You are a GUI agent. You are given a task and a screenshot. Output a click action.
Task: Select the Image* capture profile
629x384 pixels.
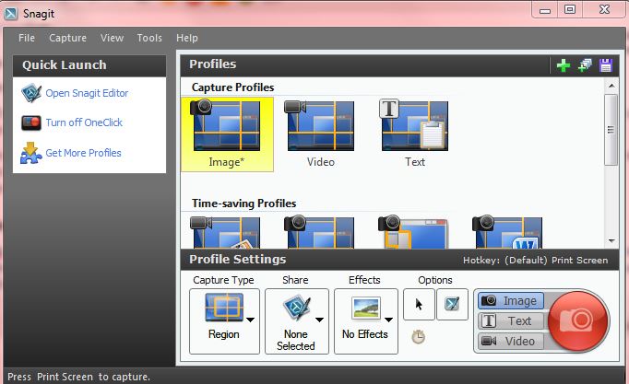pyautogui.click(x=228, y=134)
